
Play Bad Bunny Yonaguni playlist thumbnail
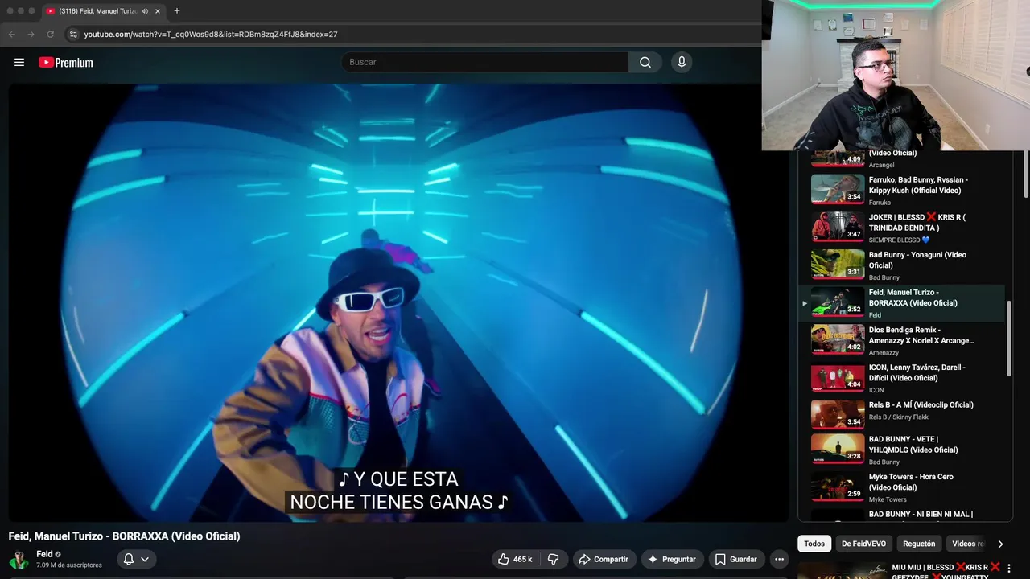[x=838, y=265]
